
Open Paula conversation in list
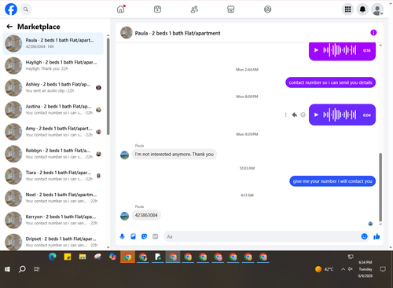(x=53, y=43)
